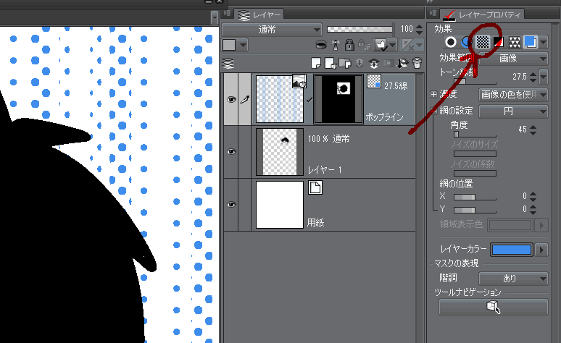Open the 通常 blending mode dropdown
Screen dimensions: 561x343
tap(272, 30)
